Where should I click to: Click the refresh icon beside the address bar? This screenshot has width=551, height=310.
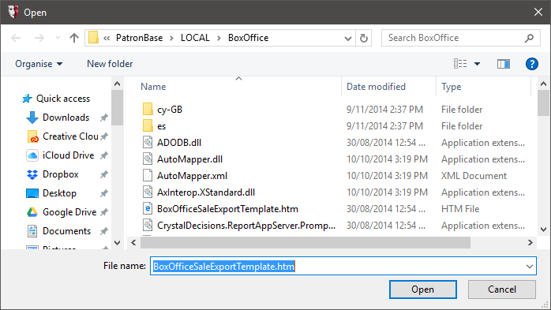coord(364,38)
